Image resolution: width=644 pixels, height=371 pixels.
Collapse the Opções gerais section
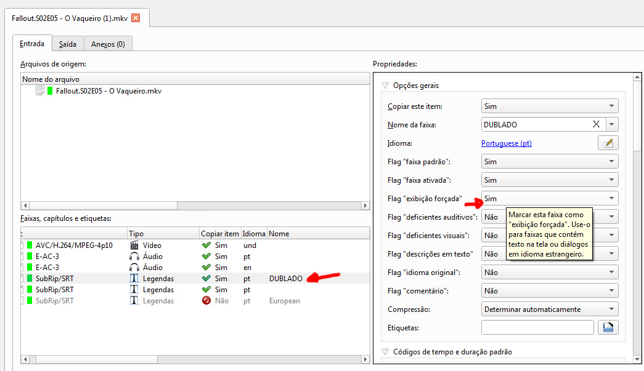[x=385, y=86]
